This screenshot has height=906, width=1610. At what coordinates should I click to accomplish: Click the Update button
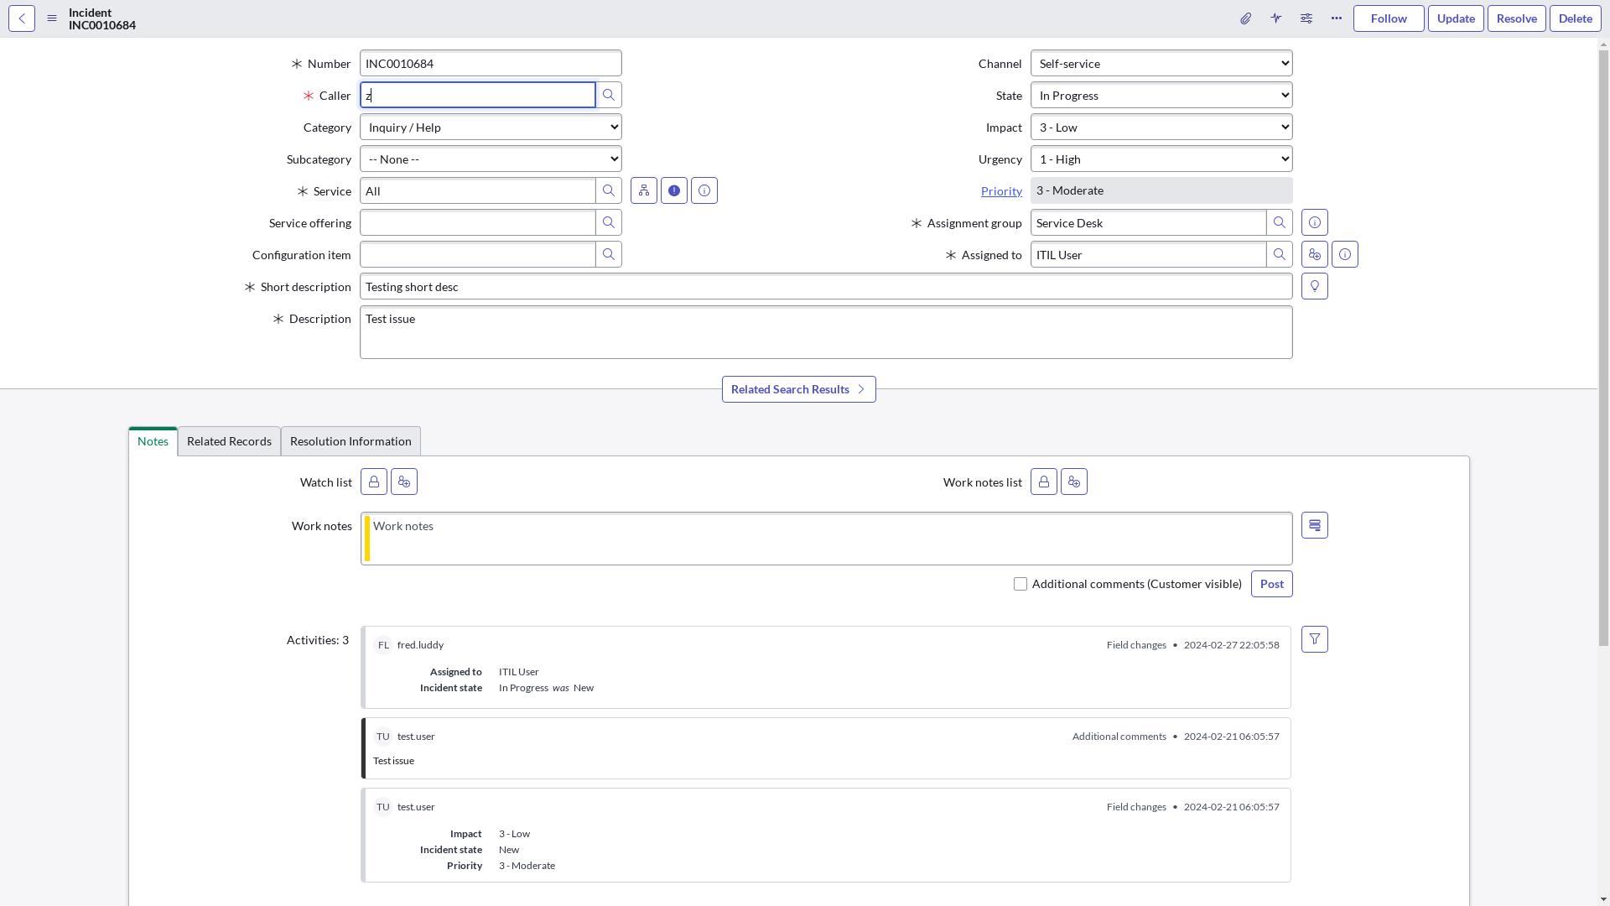coord(1455,18)
